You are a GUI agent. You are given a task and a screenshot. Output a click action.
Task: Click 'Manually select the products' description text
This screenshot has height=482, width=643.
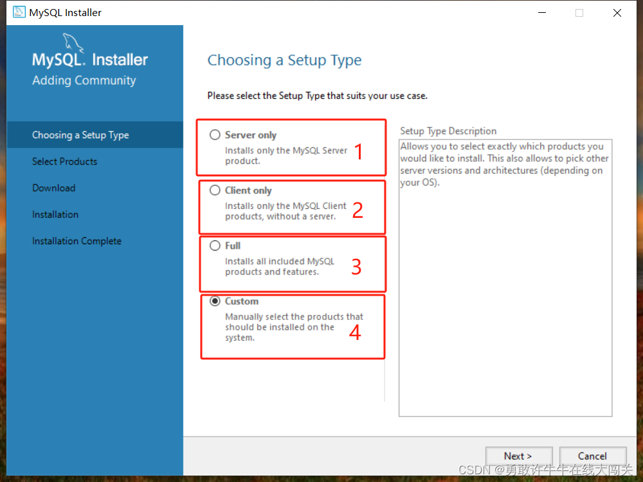pyautogui.click(x=294, y=327)
